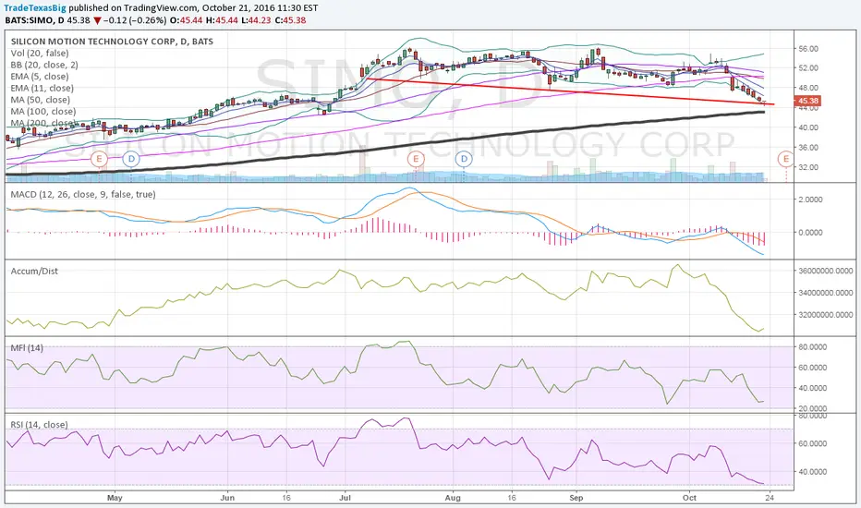Click the EMA (5, close) legend entry
Viewport: 861px width, 508px height.
(40, 77)
